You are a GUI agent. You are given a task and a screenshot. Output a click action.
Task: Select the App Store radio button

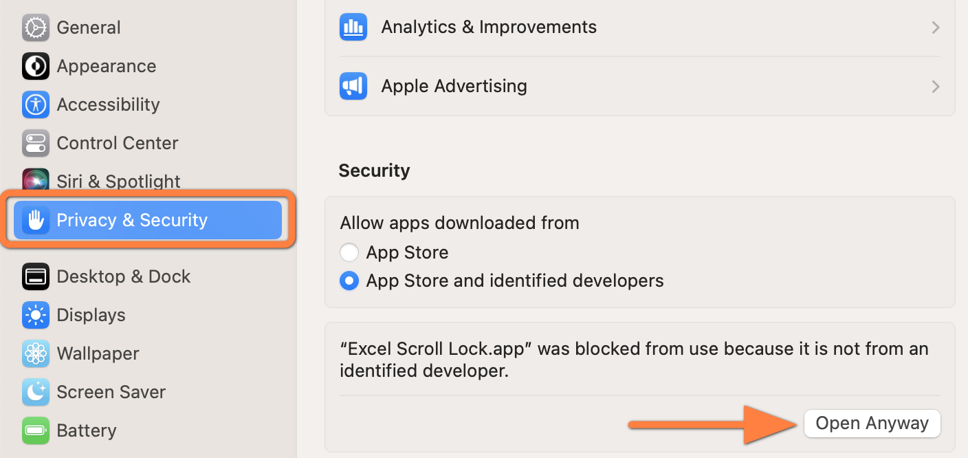(x=349, y=252)
